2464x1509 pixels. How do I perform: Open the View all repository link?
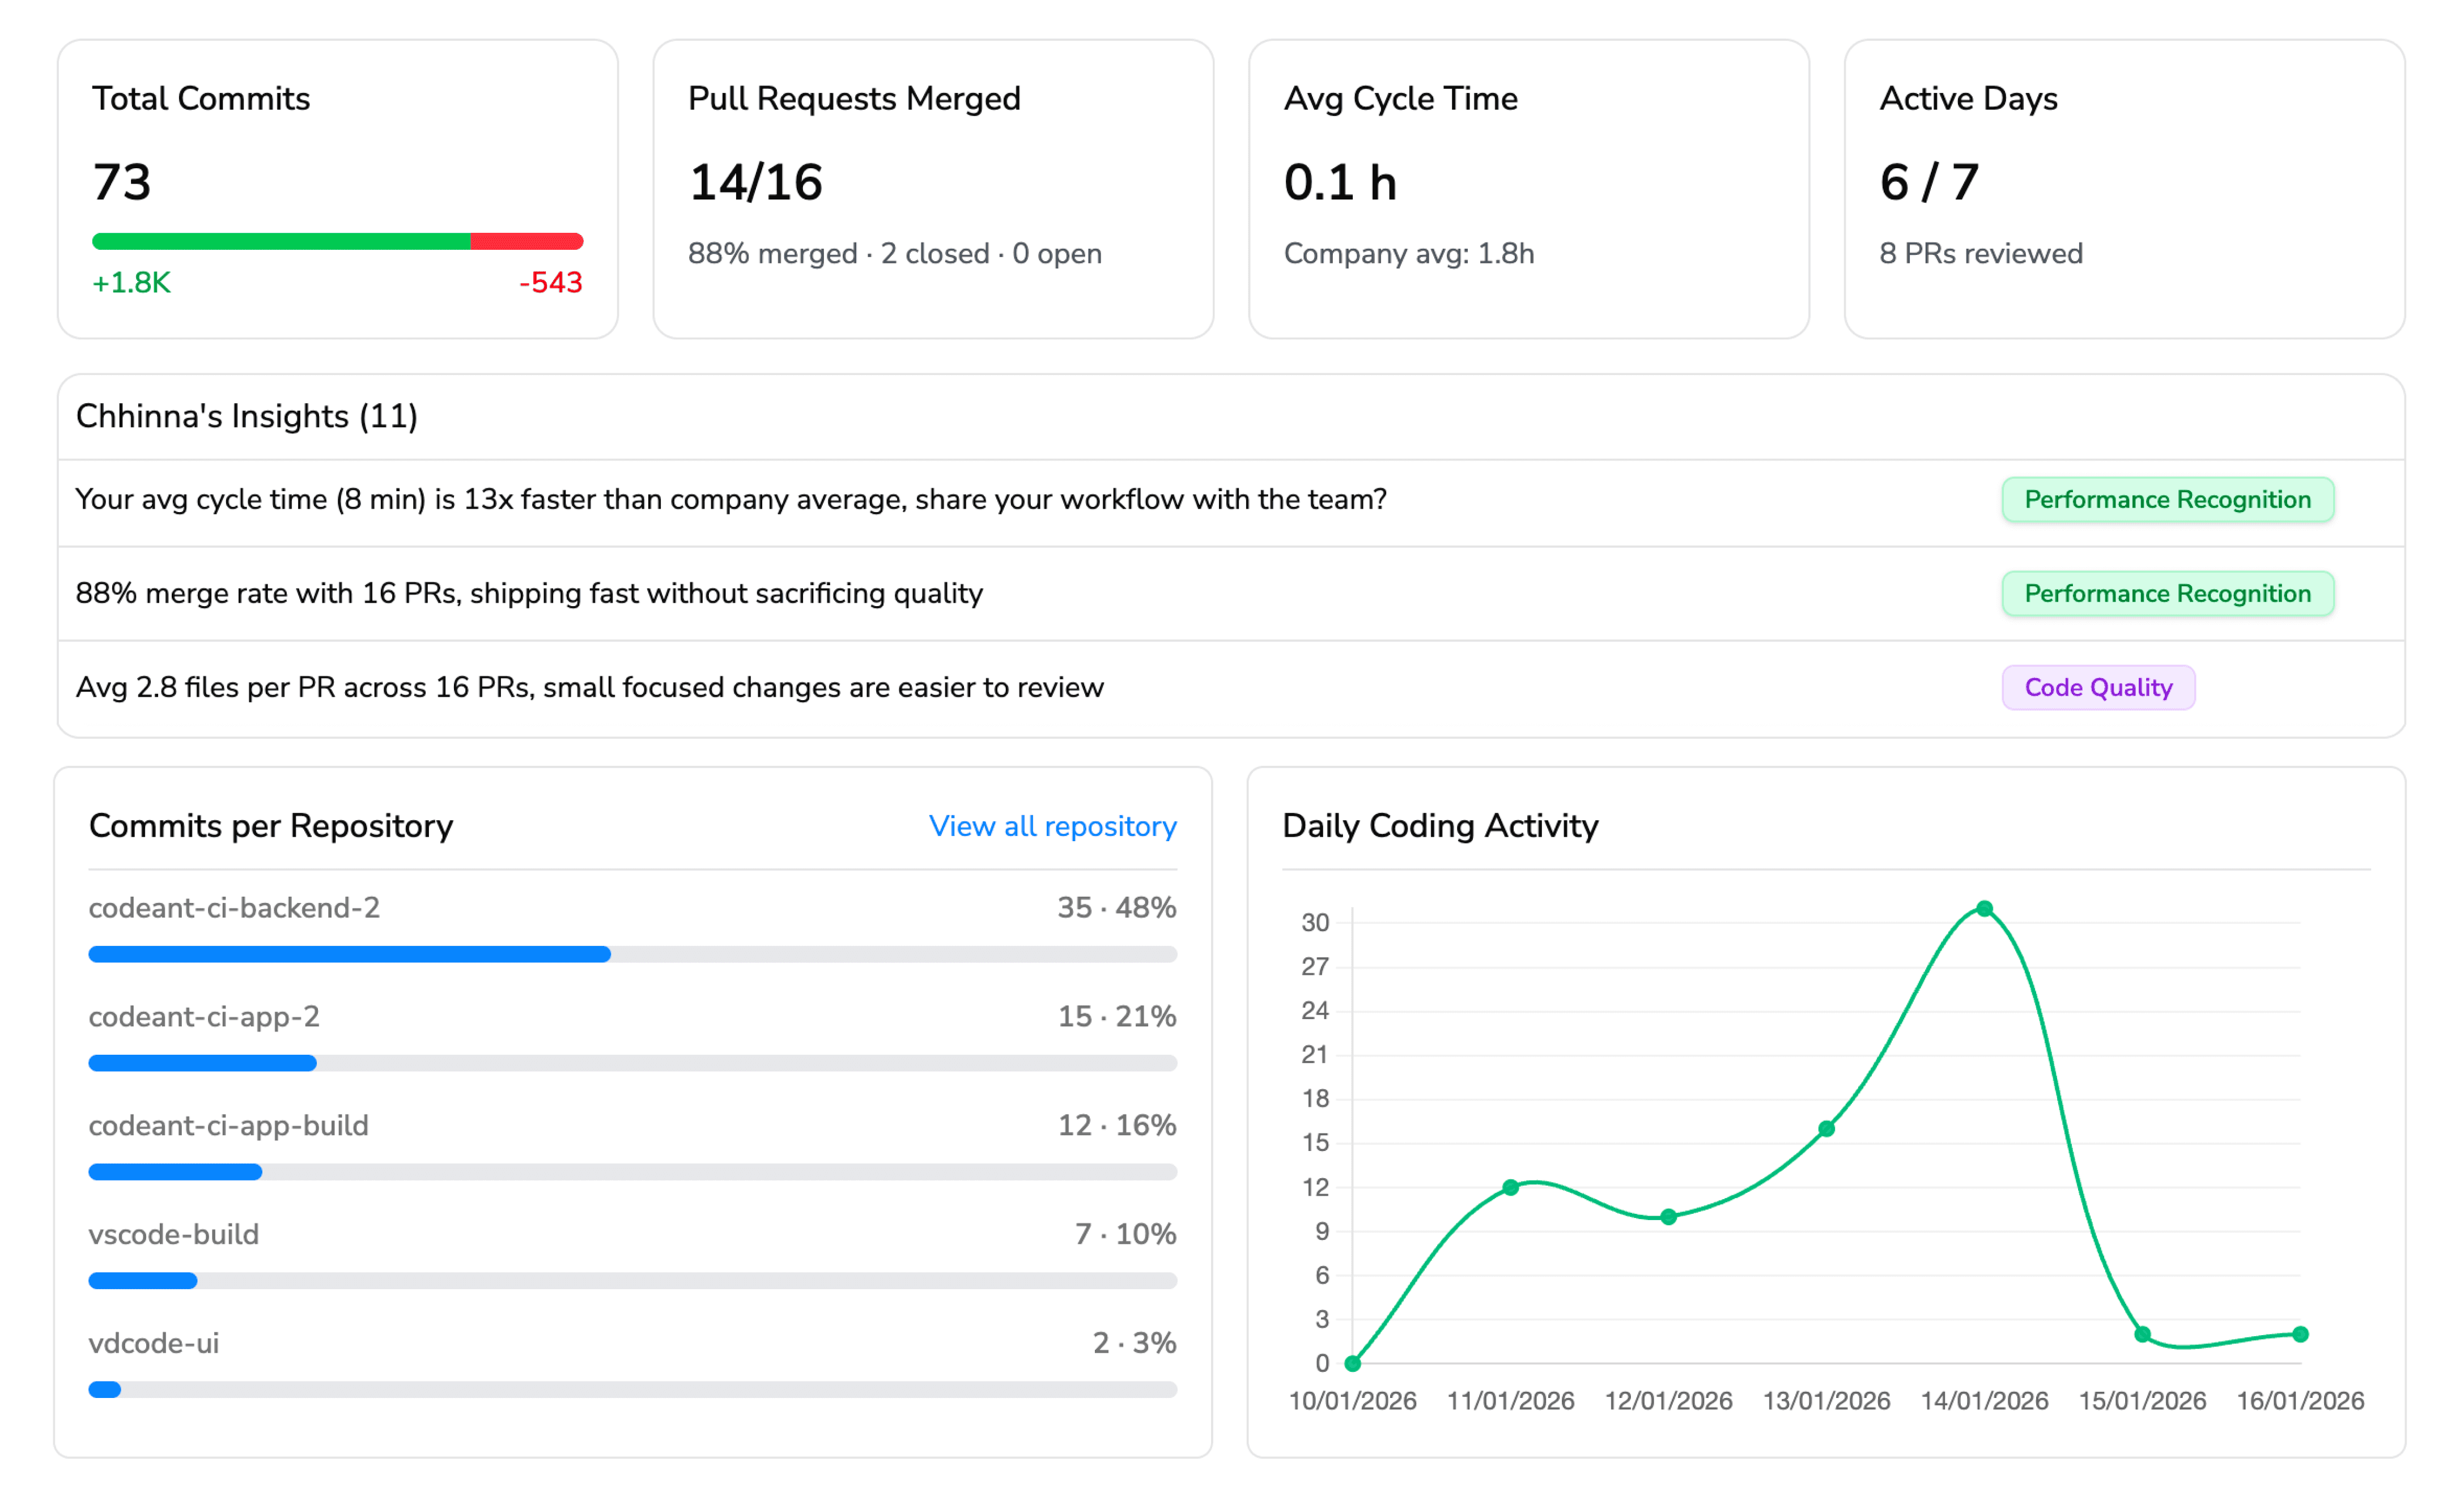(x=1052, y=825)
